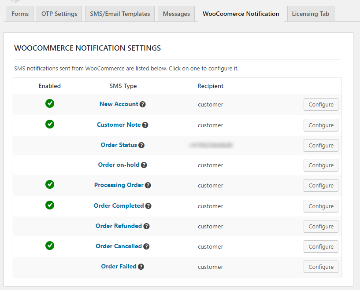
Task: Click help icon beside Customer Note
Action: (145, 125)
